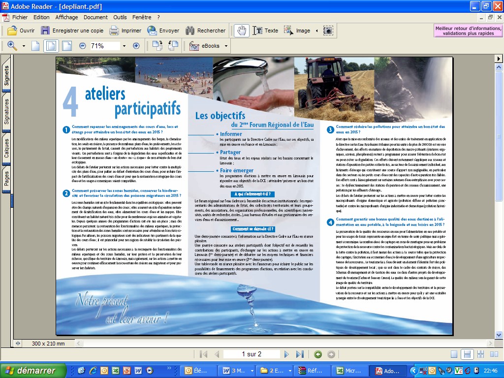Open the Windows démarrer start menu

pyautogui.click(x=33, y=371)
